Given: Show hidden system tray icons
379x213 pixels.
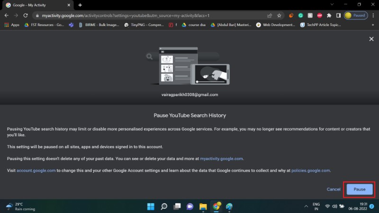Looking at the screenshot, I should [306, 206].
